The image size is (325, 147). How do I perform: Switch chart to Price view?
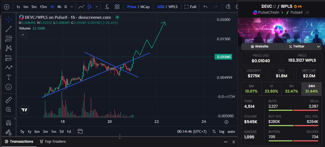[132, 7]
